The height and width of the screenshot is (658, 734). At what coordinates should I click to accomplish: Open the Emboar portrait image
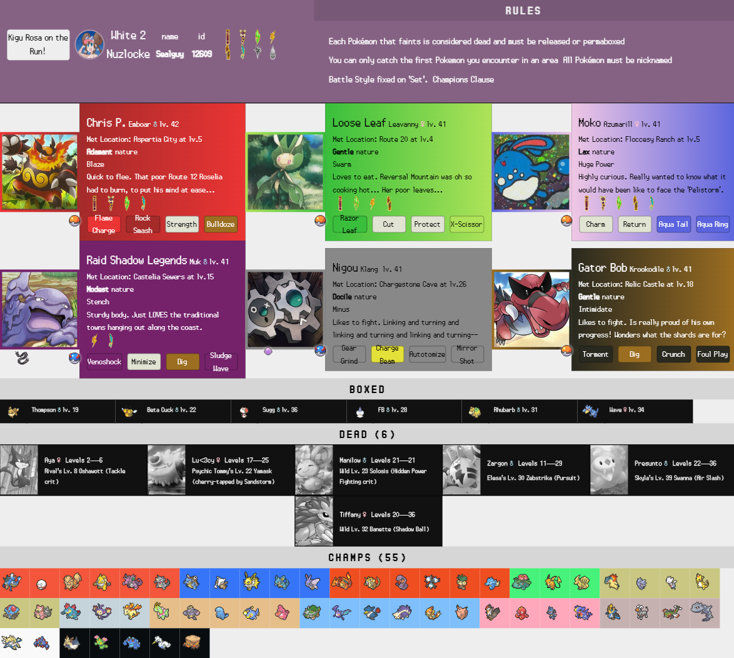tap(39, 172)
